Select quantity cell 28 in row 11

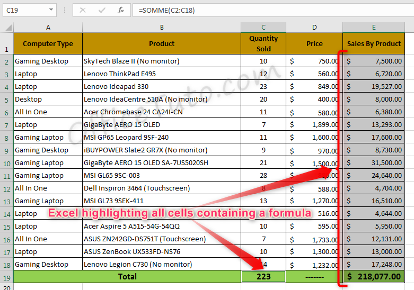[x=263, y=175]
